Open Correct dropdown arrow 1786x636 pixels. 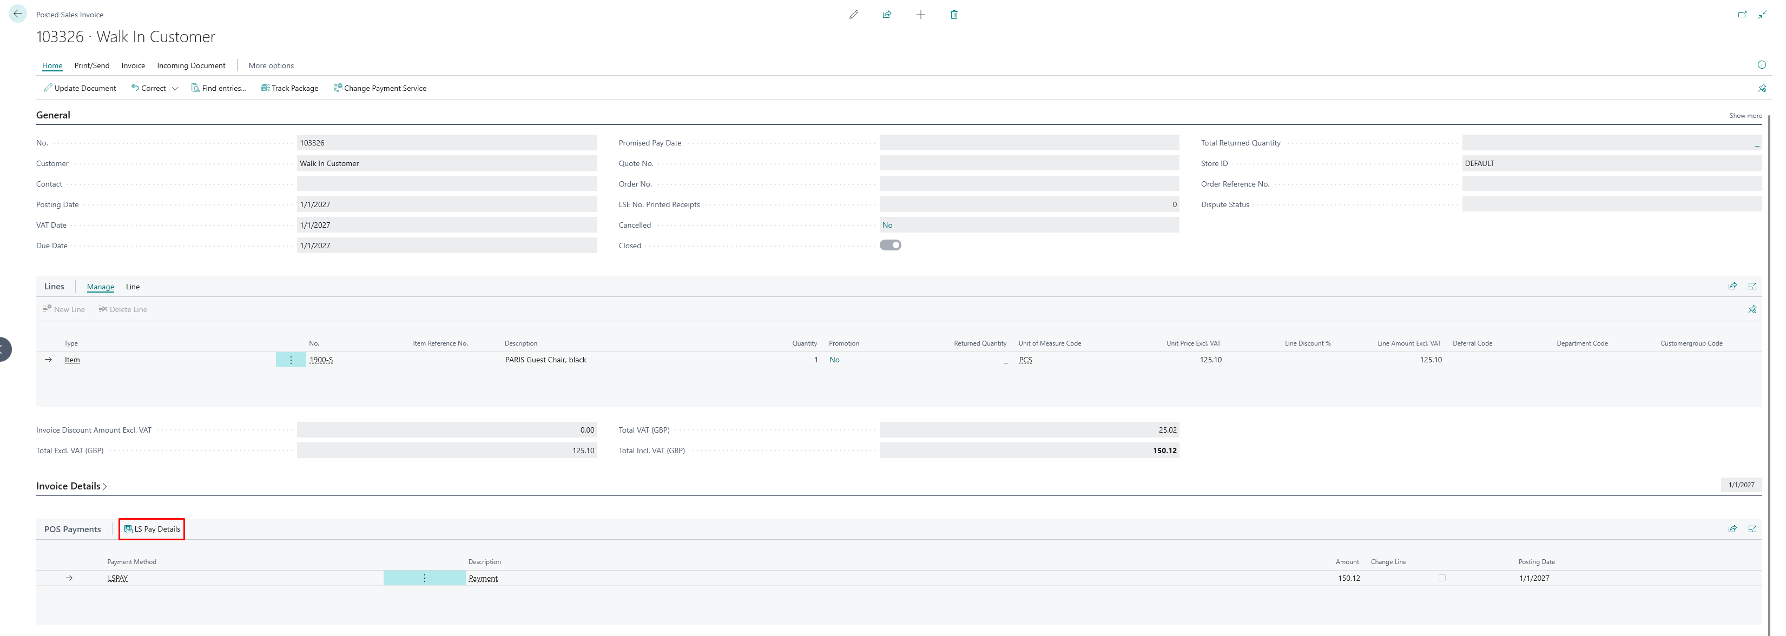[175, 89]
